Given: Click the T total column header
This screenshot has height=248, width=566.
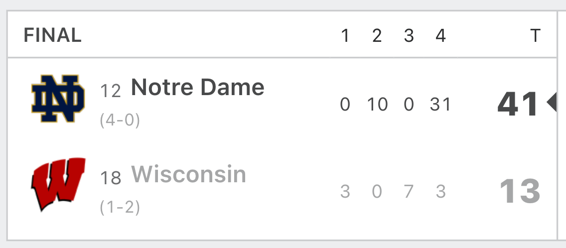Looking at the screenshot, I should click(535, 36).
